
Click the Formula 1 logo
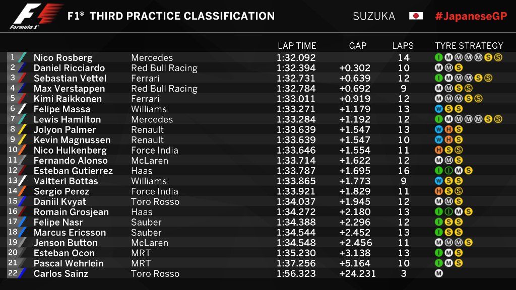click(35, 16)
